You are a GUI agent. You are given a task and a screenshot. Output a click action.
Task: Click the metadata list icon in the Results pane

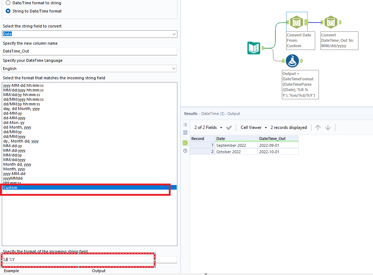coord(185,125)
